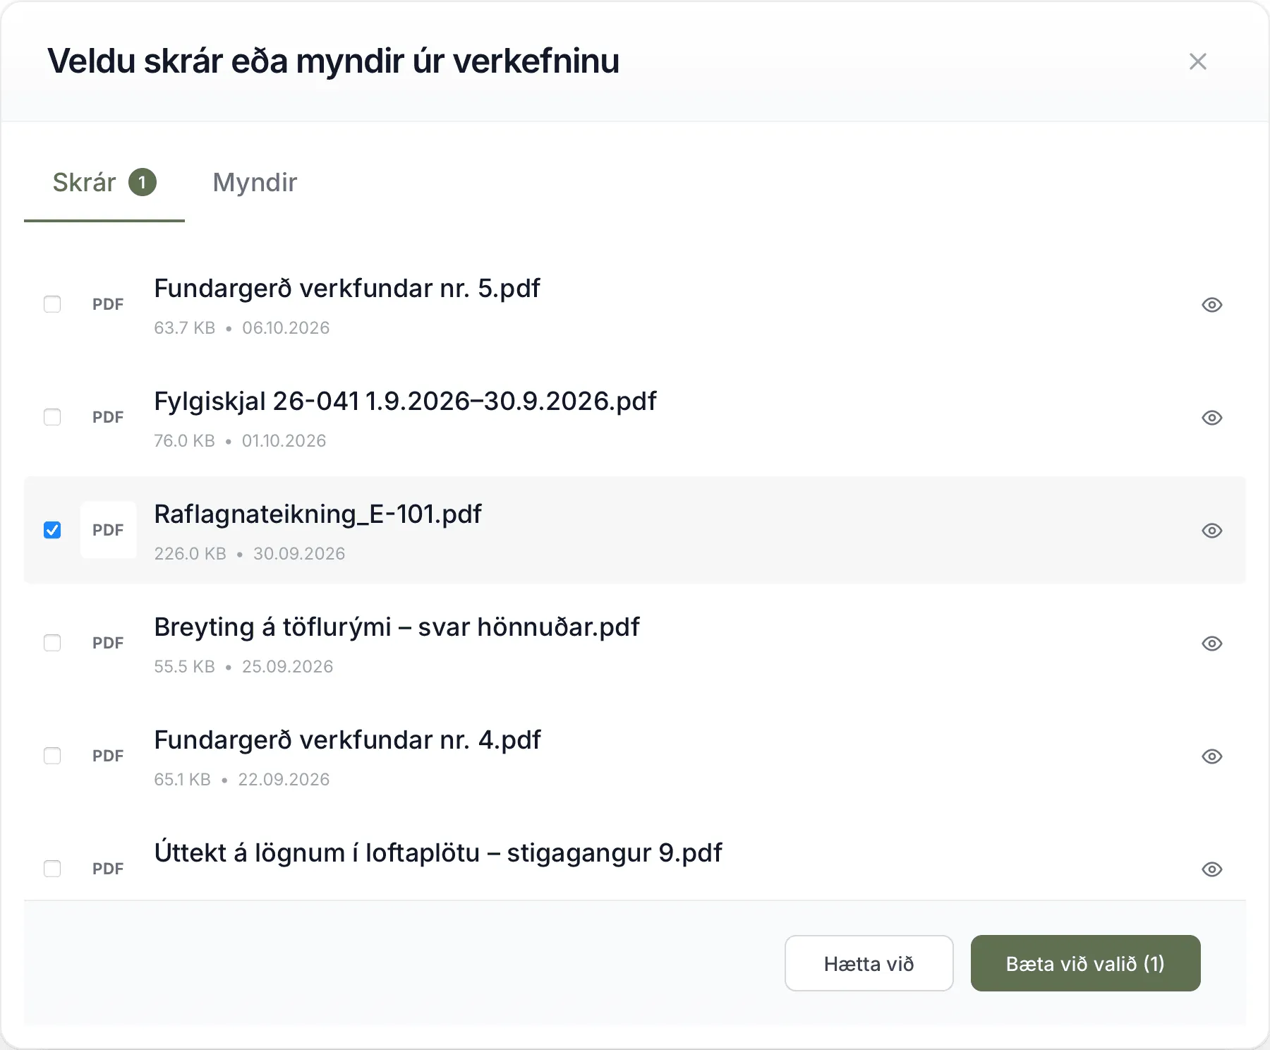1270x1050 pixels.
Task: Click file name Fundargerð verkfundar nr. 5.pdf
Action: pos(347,289)
